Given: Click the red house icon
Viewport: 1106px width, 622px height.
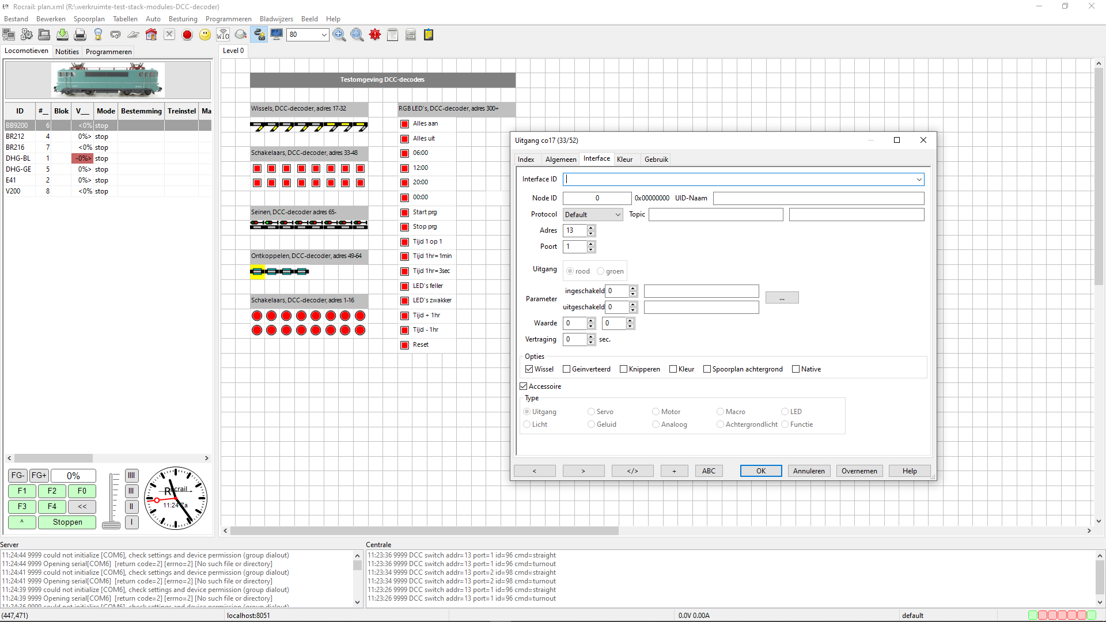Looking at the screenshot, I should pyautogui.click(x=151, y=35).
